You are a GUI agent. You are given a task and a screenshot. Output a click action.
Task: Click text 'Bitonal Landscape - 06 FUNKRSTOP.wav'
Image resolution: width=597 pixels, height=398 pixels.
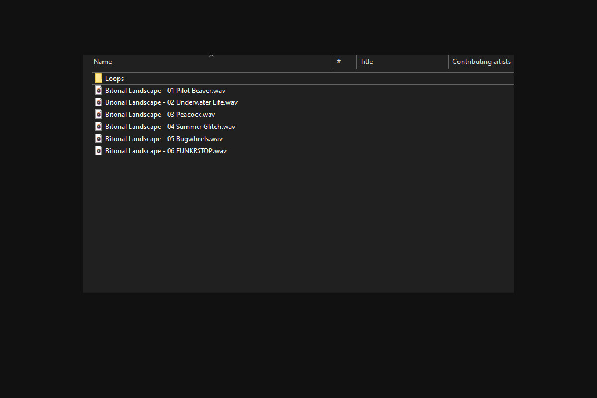click(166, 151)
